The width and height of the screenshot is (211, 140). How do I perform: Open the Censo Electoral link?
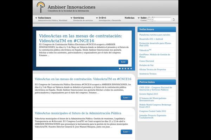coord(147,61)
